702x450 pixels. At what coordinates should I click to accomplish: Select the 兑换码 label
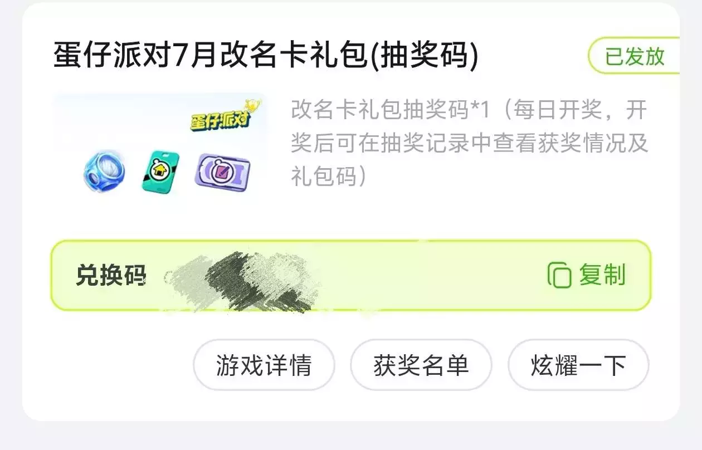111,276
